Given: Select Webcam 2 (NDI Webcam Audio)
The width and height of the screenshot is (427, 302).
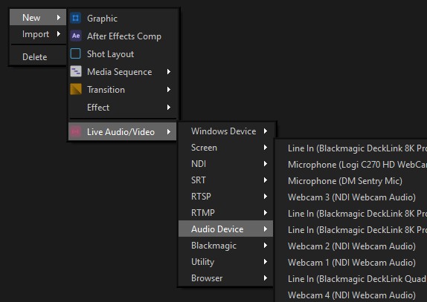Looking at the screenshot, I should 351,246.
